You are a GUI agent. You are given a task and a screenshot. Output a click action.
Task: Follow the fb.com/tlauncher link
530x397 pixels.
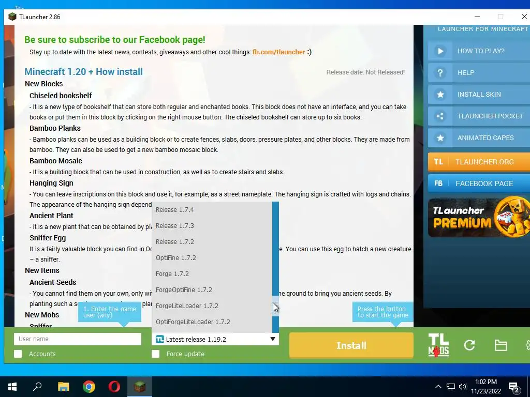(x=279, y=52)
